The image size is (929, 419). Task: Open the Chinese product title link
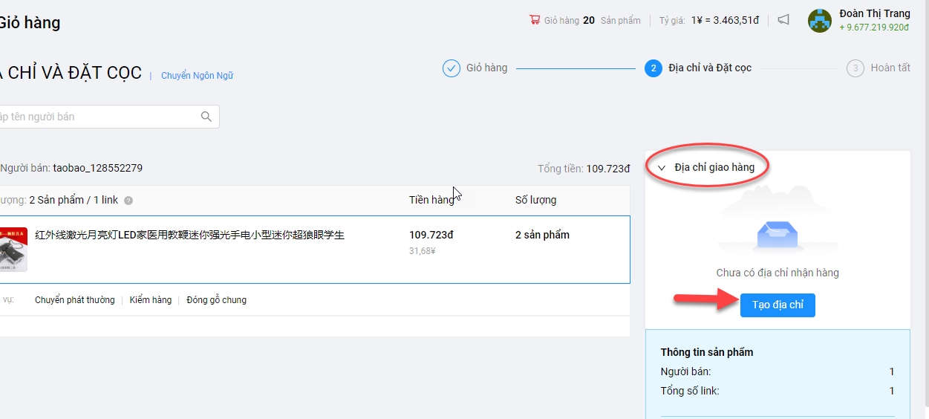(x=189, y=236)
